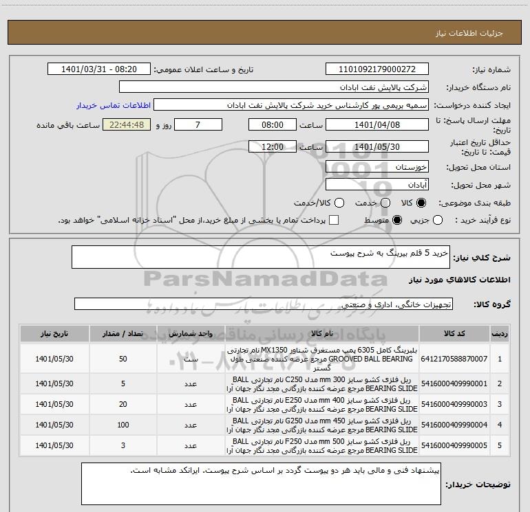The image size is (530, 512).
Task: Select the متوسط purchase type radio
Action: [397, 220]
